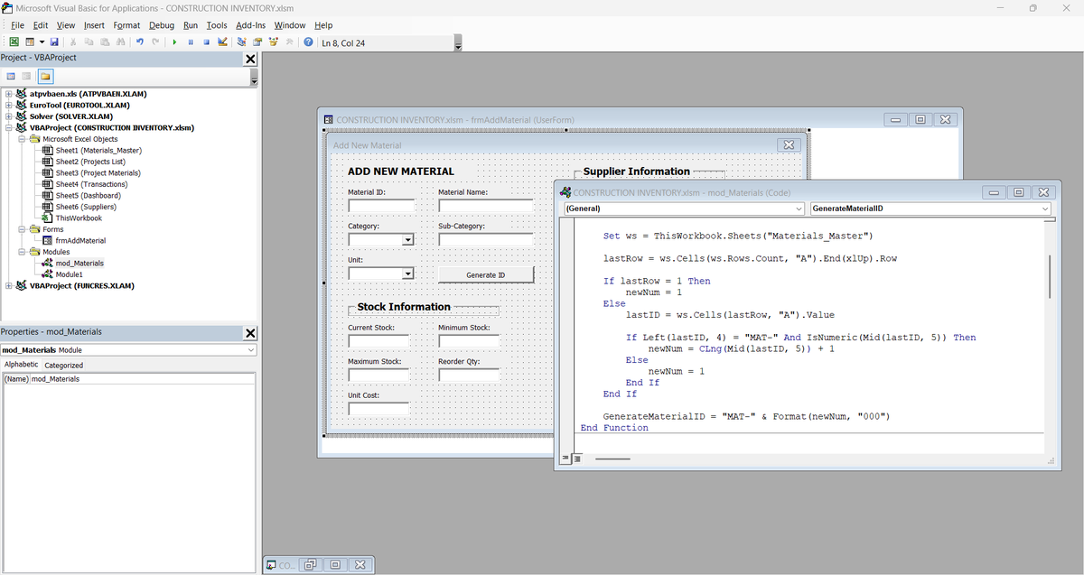Close the Properties - mod_Materials panel
This screenshot has height=575, width=1084.
(x=250, y=333)
